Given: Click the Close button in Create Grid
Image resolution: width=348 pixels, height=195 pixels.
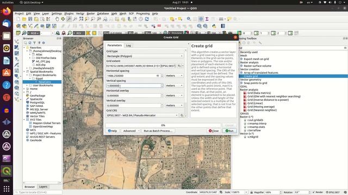Looking at the screenshot, I should 214,131.
